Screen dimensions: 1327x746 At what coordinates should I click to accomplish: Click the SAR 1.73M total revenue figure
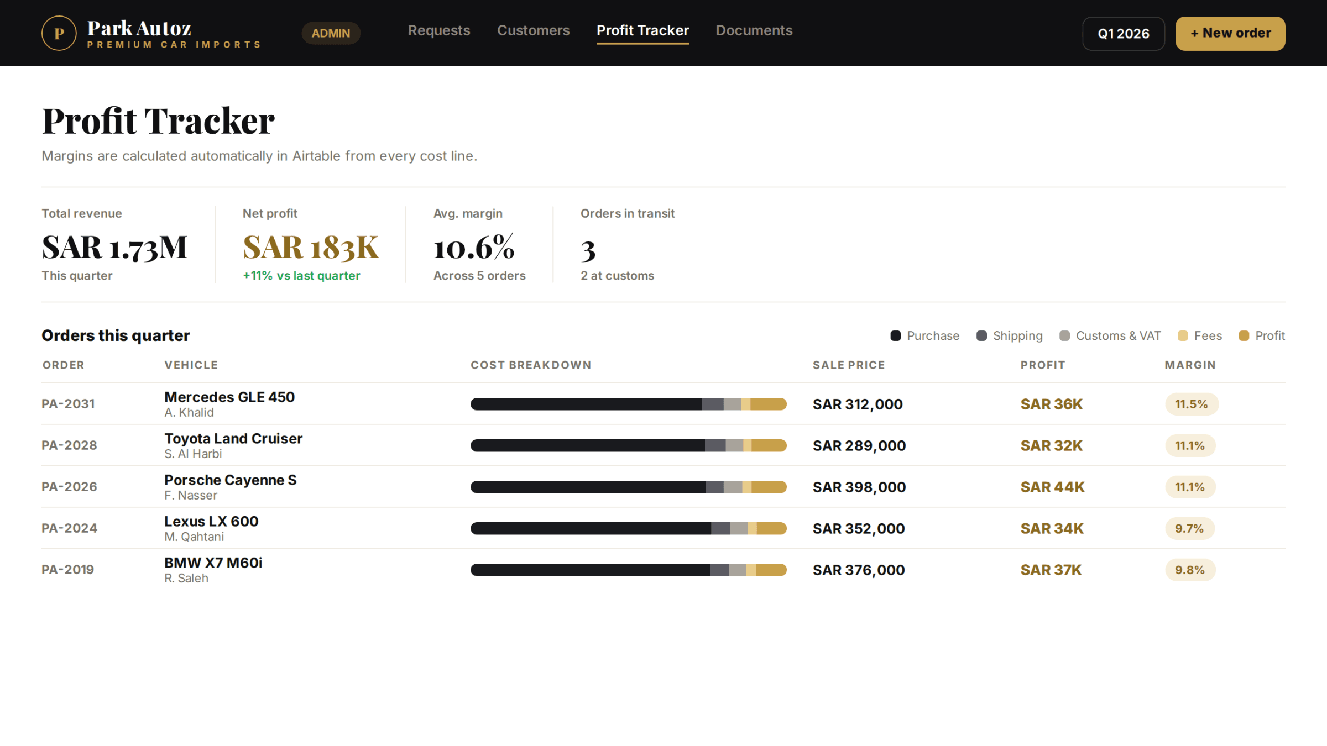click(x=114, y=247)
